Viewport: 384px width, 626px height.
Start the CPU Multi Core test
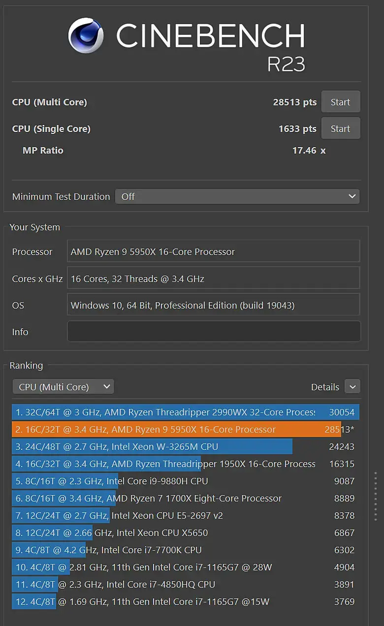[x=340, y=102]
